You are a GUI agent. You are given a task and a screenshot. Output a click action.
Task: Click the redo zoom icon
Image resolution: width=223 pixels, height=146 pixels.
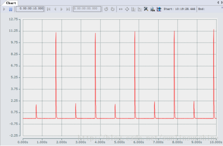click(x=112, y=9)
